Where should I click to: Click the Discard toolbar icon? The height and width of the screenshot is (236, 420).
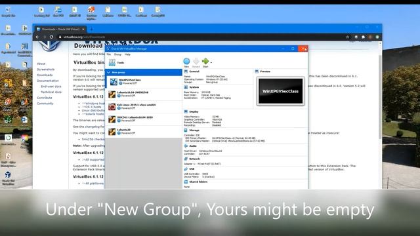(196, 61)
